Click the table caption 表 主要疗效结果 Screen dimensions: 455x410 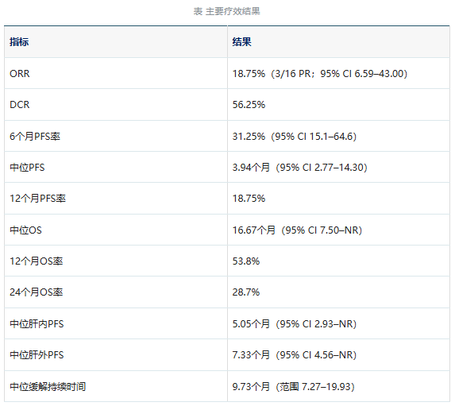[226, 11]
